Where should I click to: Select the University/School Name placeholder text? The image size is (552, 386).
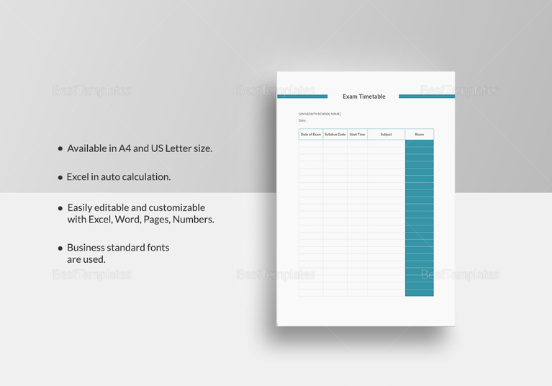320,114
